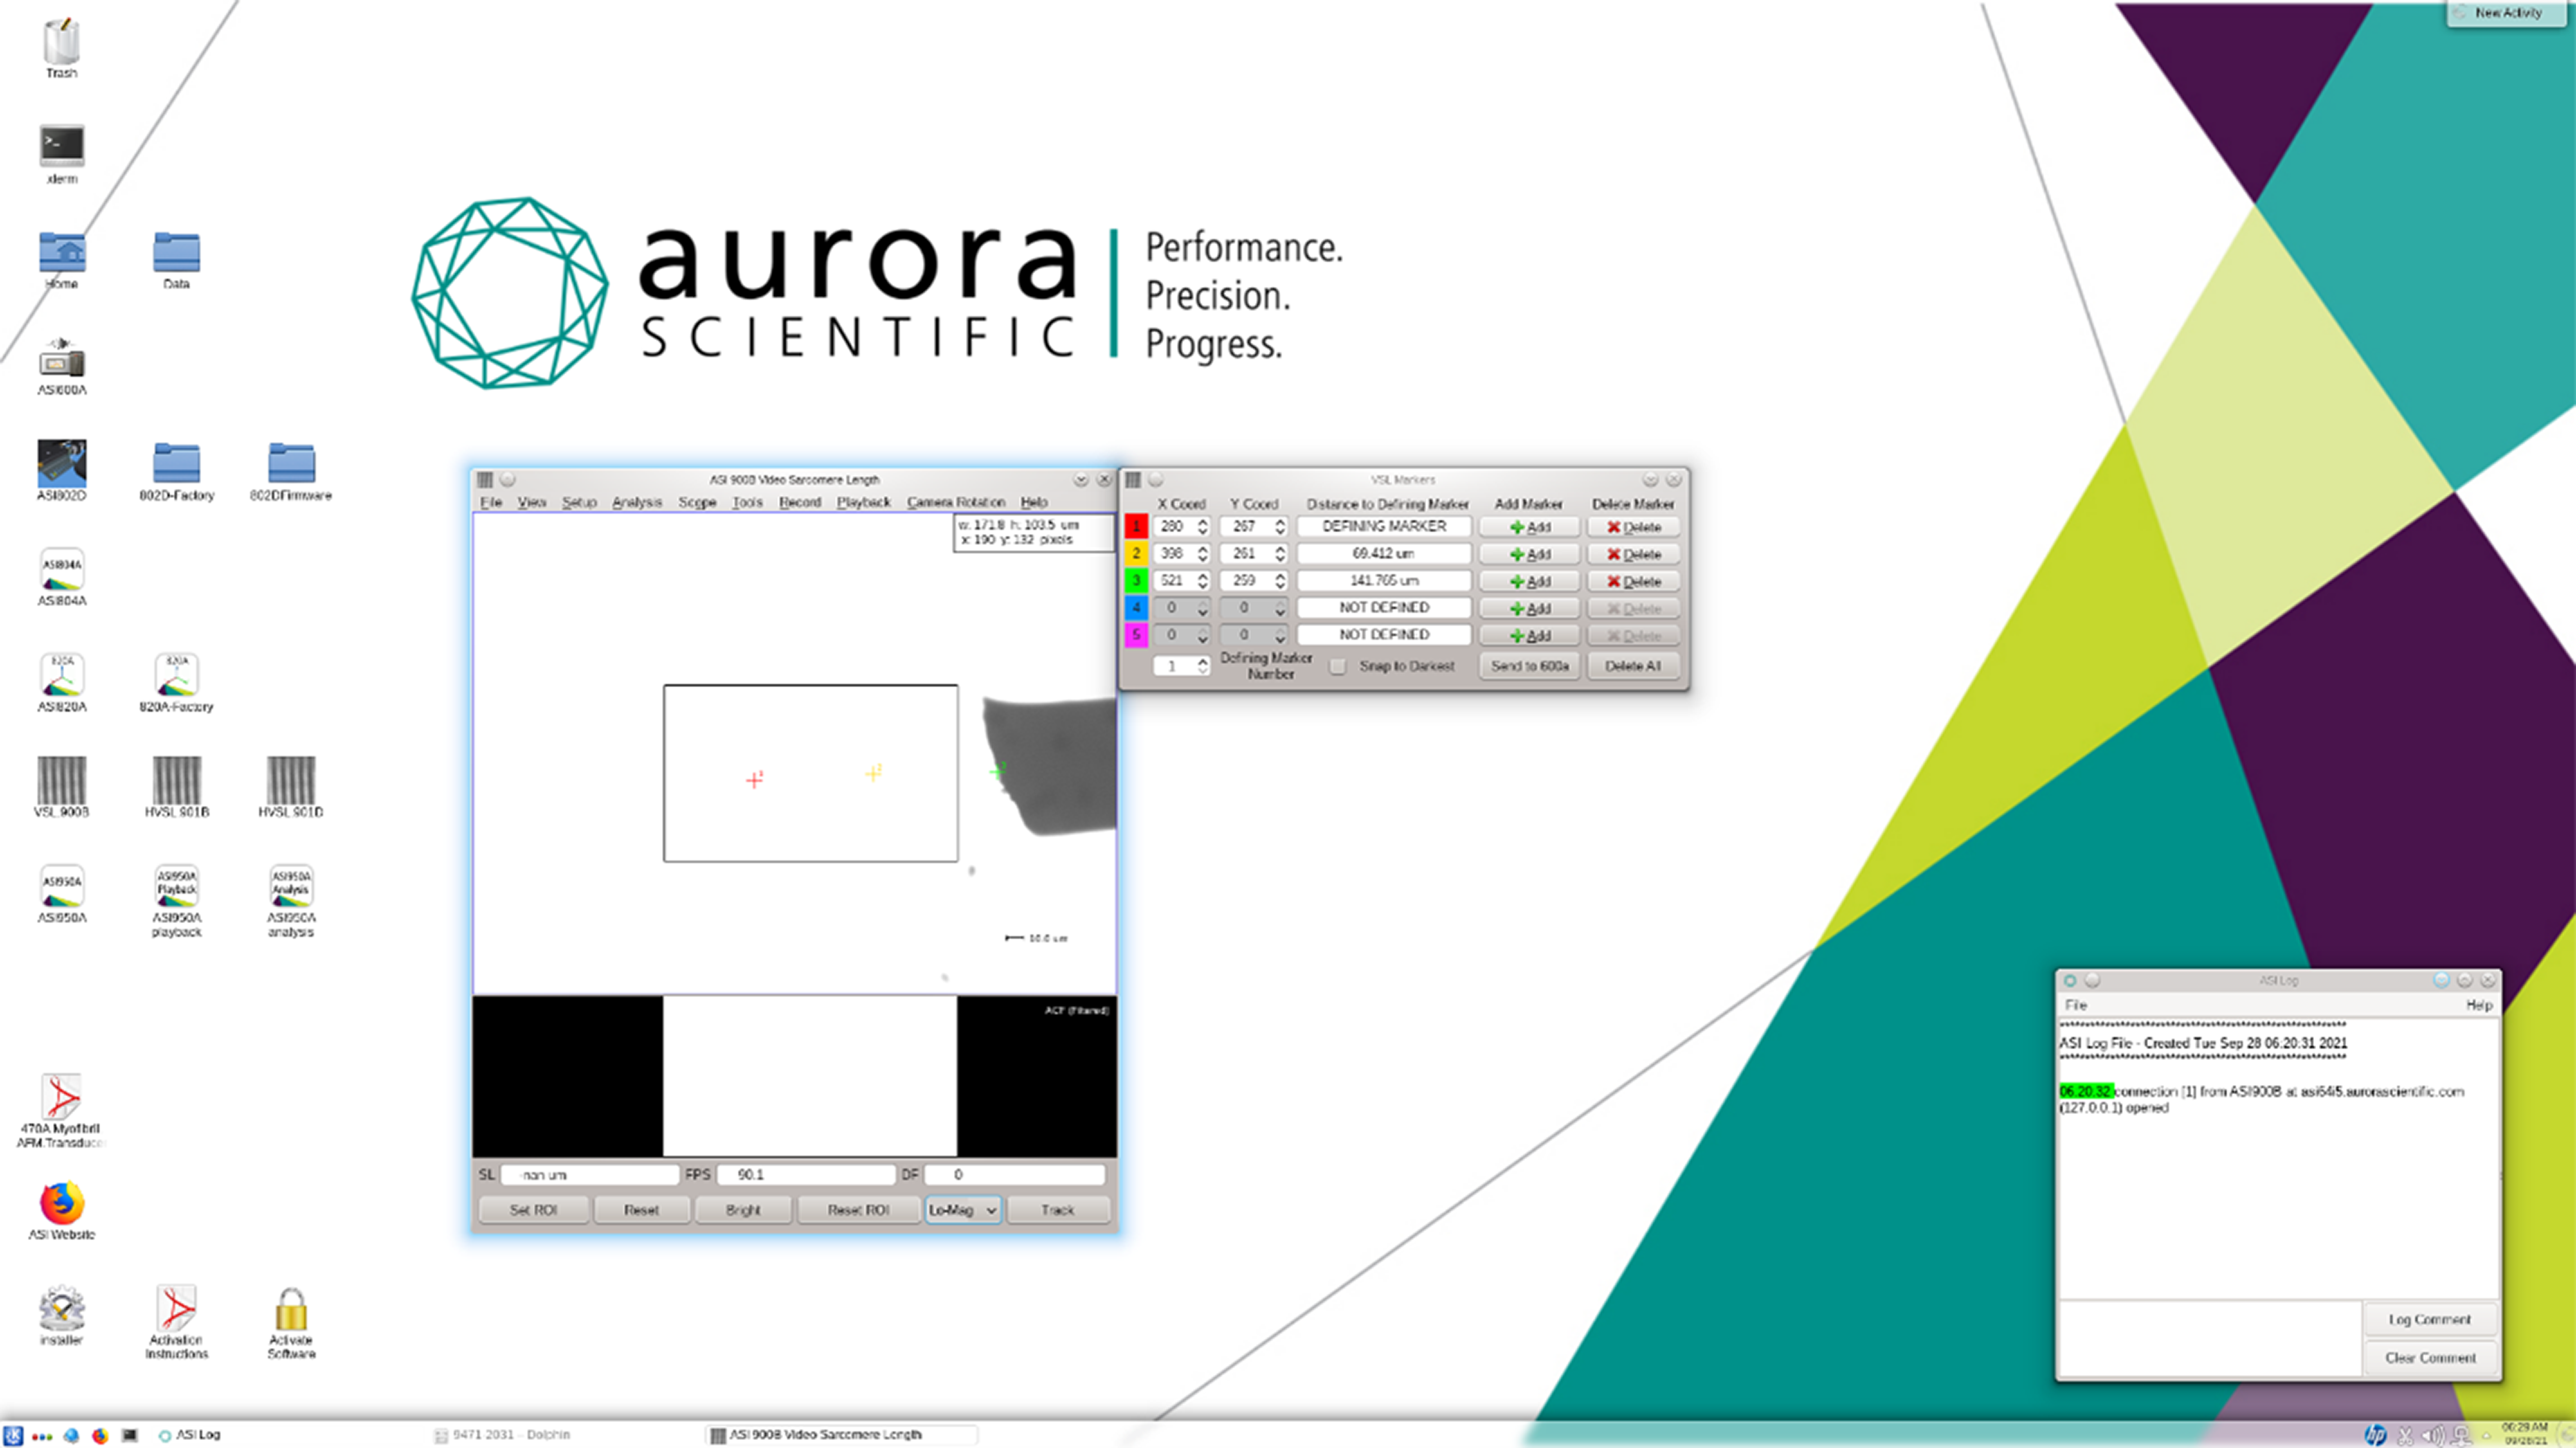The height and width of the screenshot is (1448, 2576).
Task: Open the Trash desktop icon
Action: tap(61, 46)
